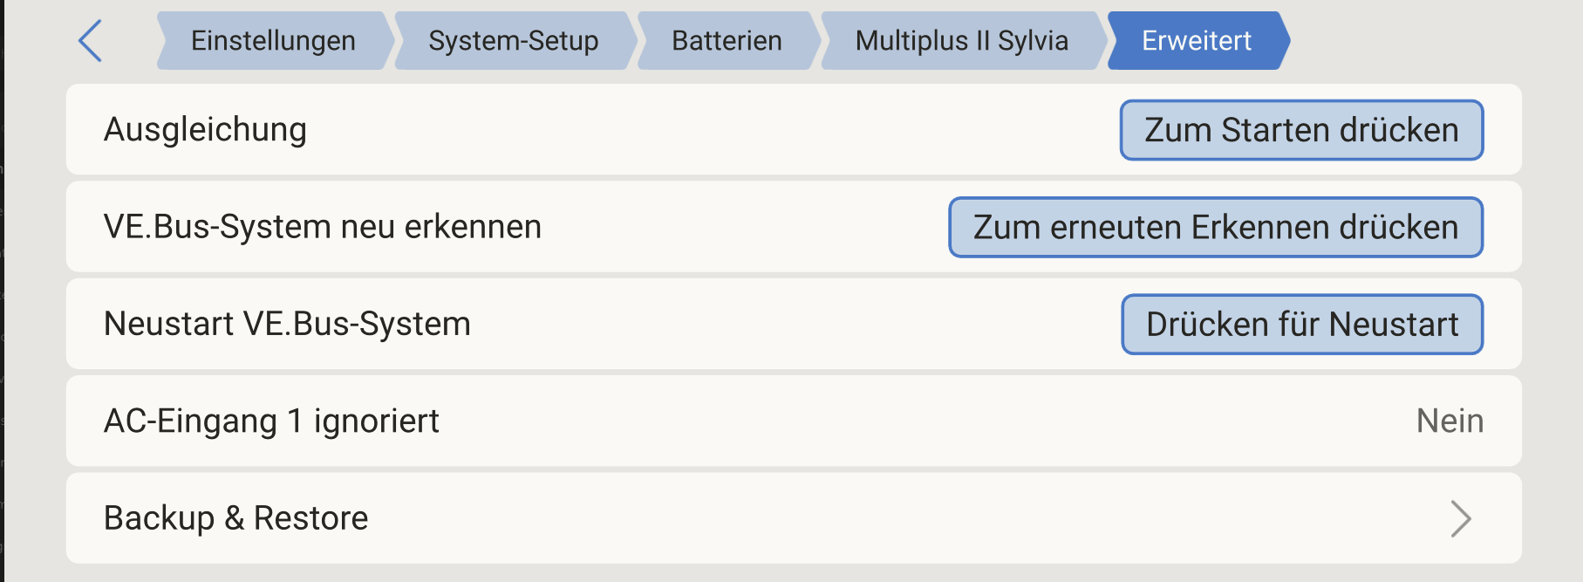Click the Ausgleichung label text
Viewport: 1583px width, 582px height.
click(x=205, y=130)
